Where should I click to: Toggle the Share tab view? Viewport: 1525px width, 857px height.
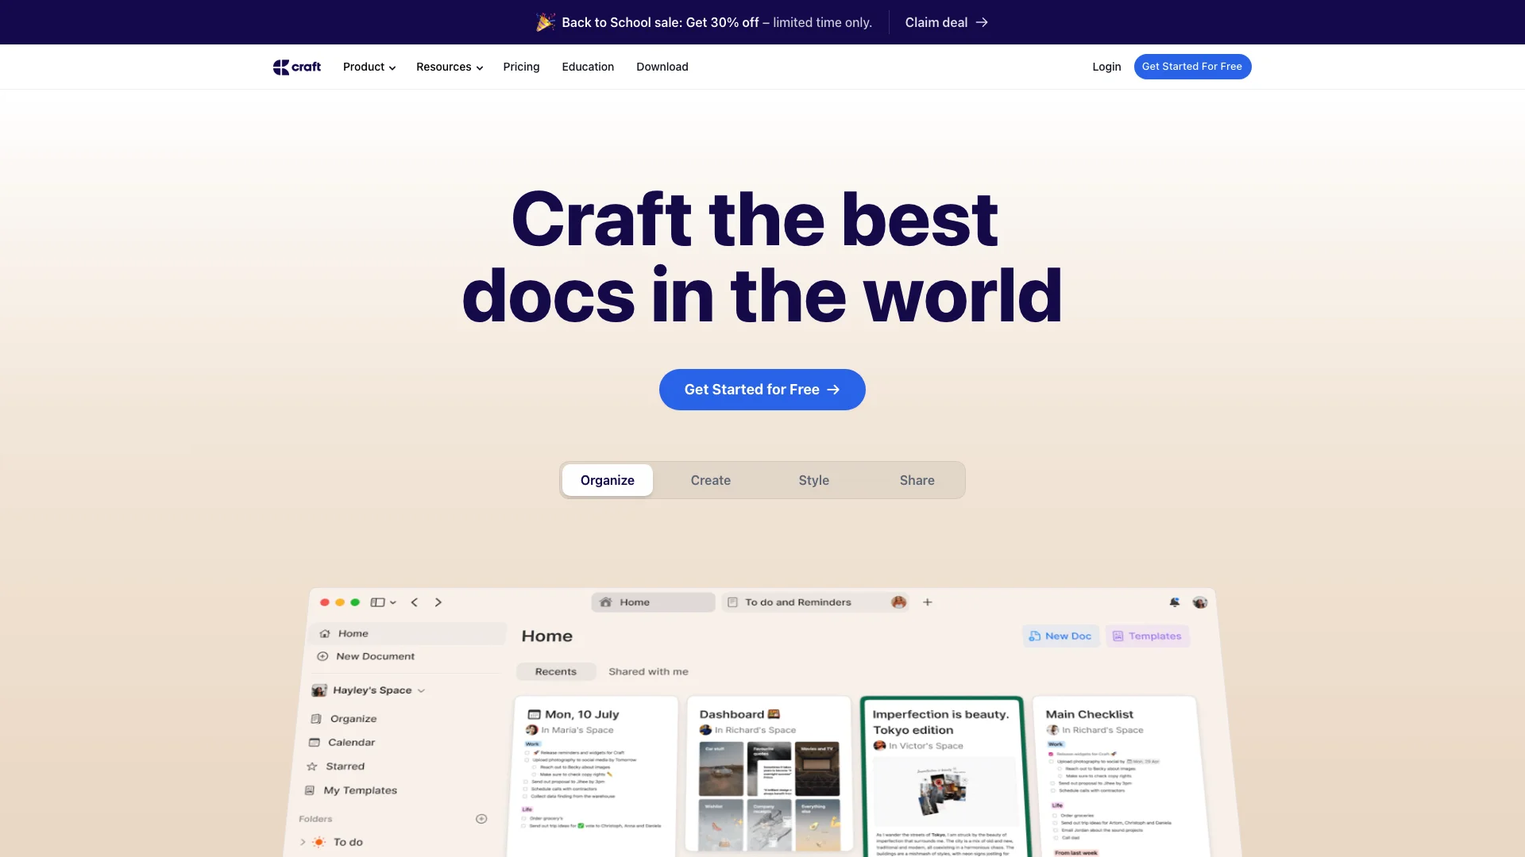[917, 479]
